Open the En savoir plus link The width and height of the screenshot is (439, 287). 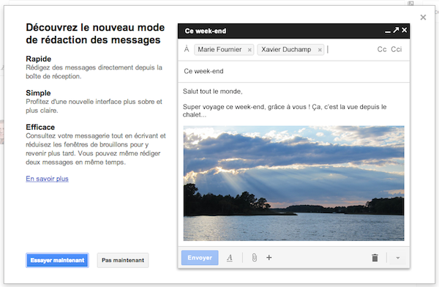coord(47,179)
